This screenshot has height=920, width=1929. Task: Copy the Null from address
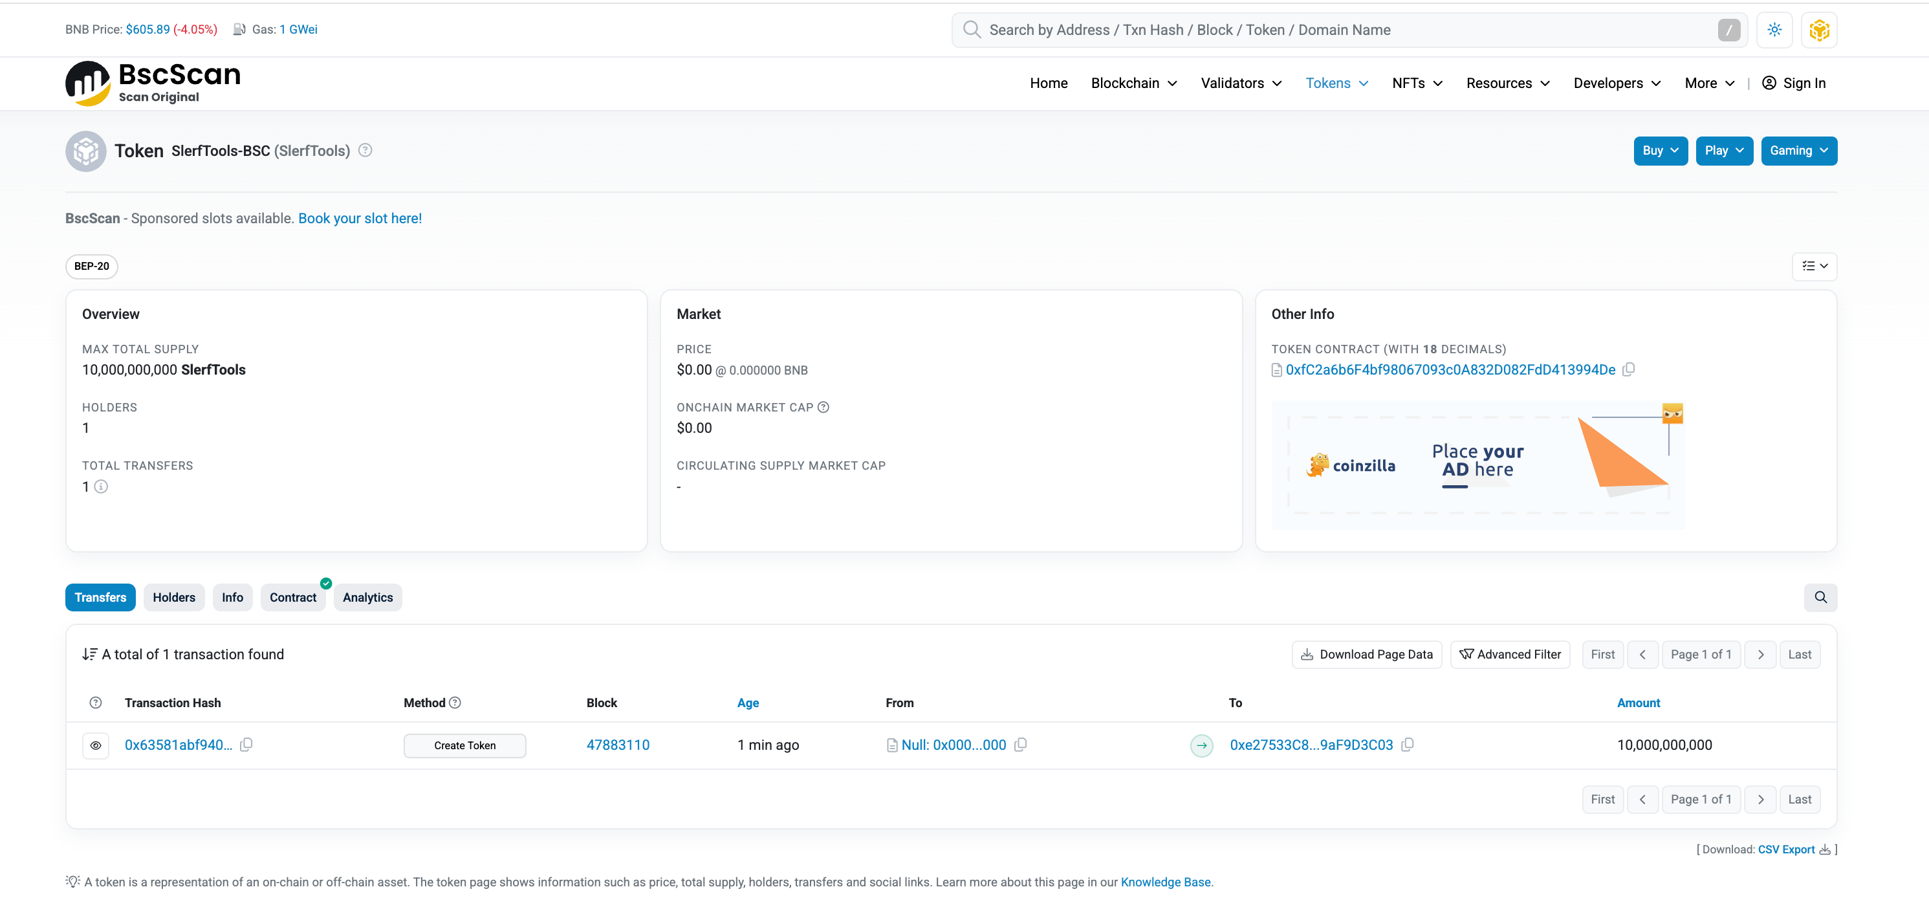click(x=1020, y=745)
